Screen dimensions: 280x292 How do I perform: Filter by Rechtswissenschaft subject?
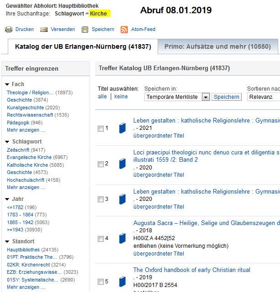pos(30,115)
